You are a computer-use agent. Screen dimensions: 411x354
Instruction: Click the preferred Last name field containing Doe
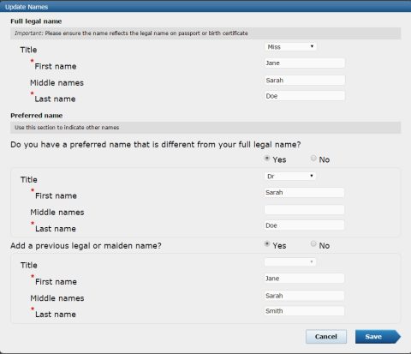tap(304, 225)
